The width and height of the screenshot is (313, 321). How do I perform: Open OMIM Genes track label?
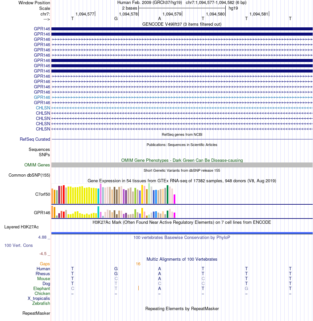click(37, 165)
